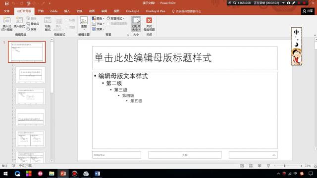Click Normal view icon in status bar
Image resolution: width=317 pixels, height=178 pixels.
point(242,166)
